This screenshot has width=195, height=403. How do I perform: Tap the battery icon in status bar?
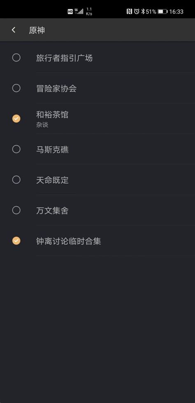click(x=162, y=12)
